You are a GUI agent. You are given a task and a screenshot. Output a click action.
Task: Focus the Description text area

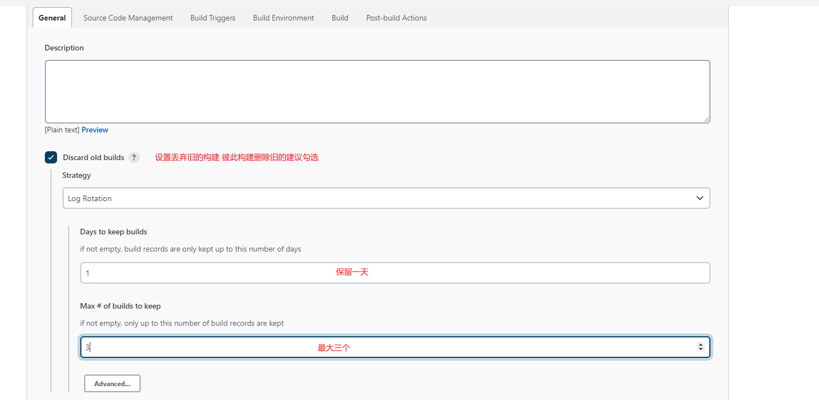tap(377, 91)
